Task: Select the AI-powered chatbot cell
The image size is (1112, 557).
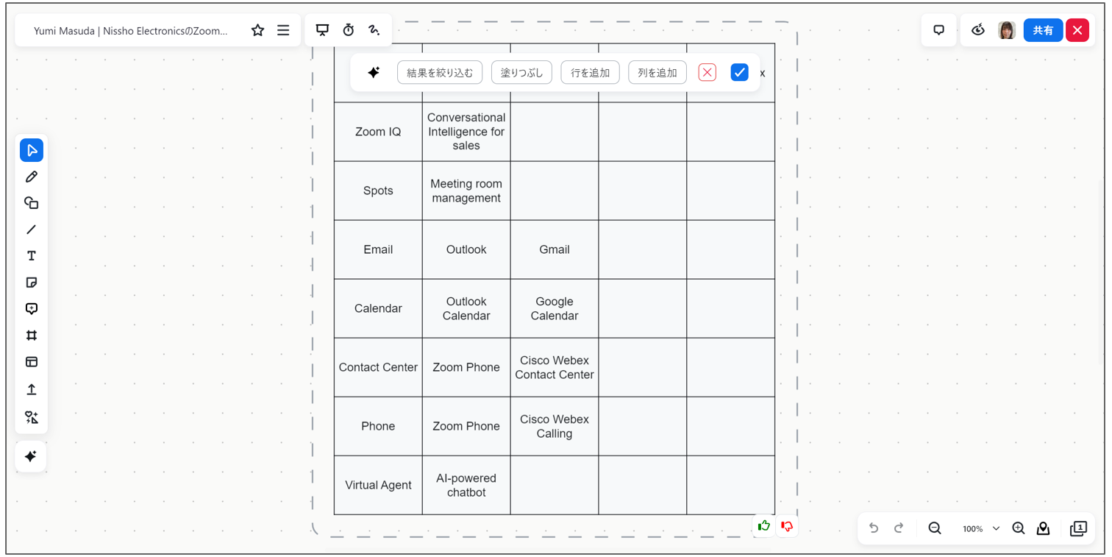Action: (x=466, y=485)
